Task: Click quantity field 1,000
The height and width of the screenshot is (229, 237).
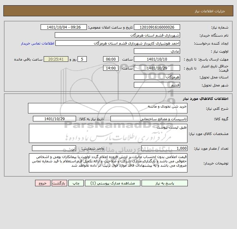Action: point(164,148)
